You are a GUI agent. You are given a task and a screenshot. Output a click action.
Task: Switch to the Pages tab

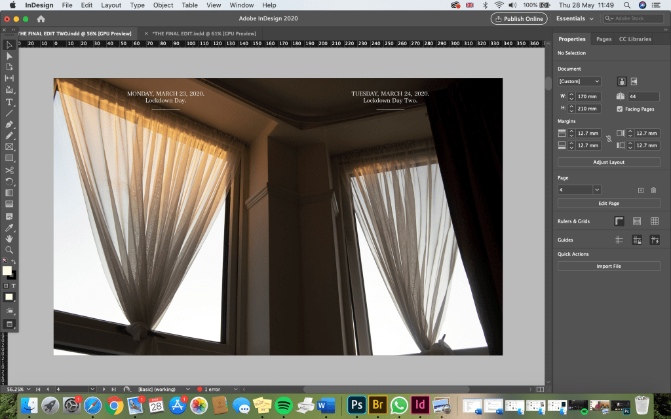point(604,39)
